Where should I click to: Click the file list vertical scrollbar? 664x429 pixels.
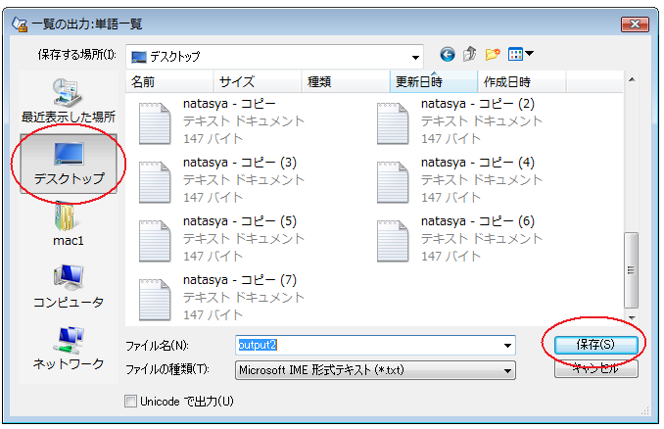[x=632, y=264]
